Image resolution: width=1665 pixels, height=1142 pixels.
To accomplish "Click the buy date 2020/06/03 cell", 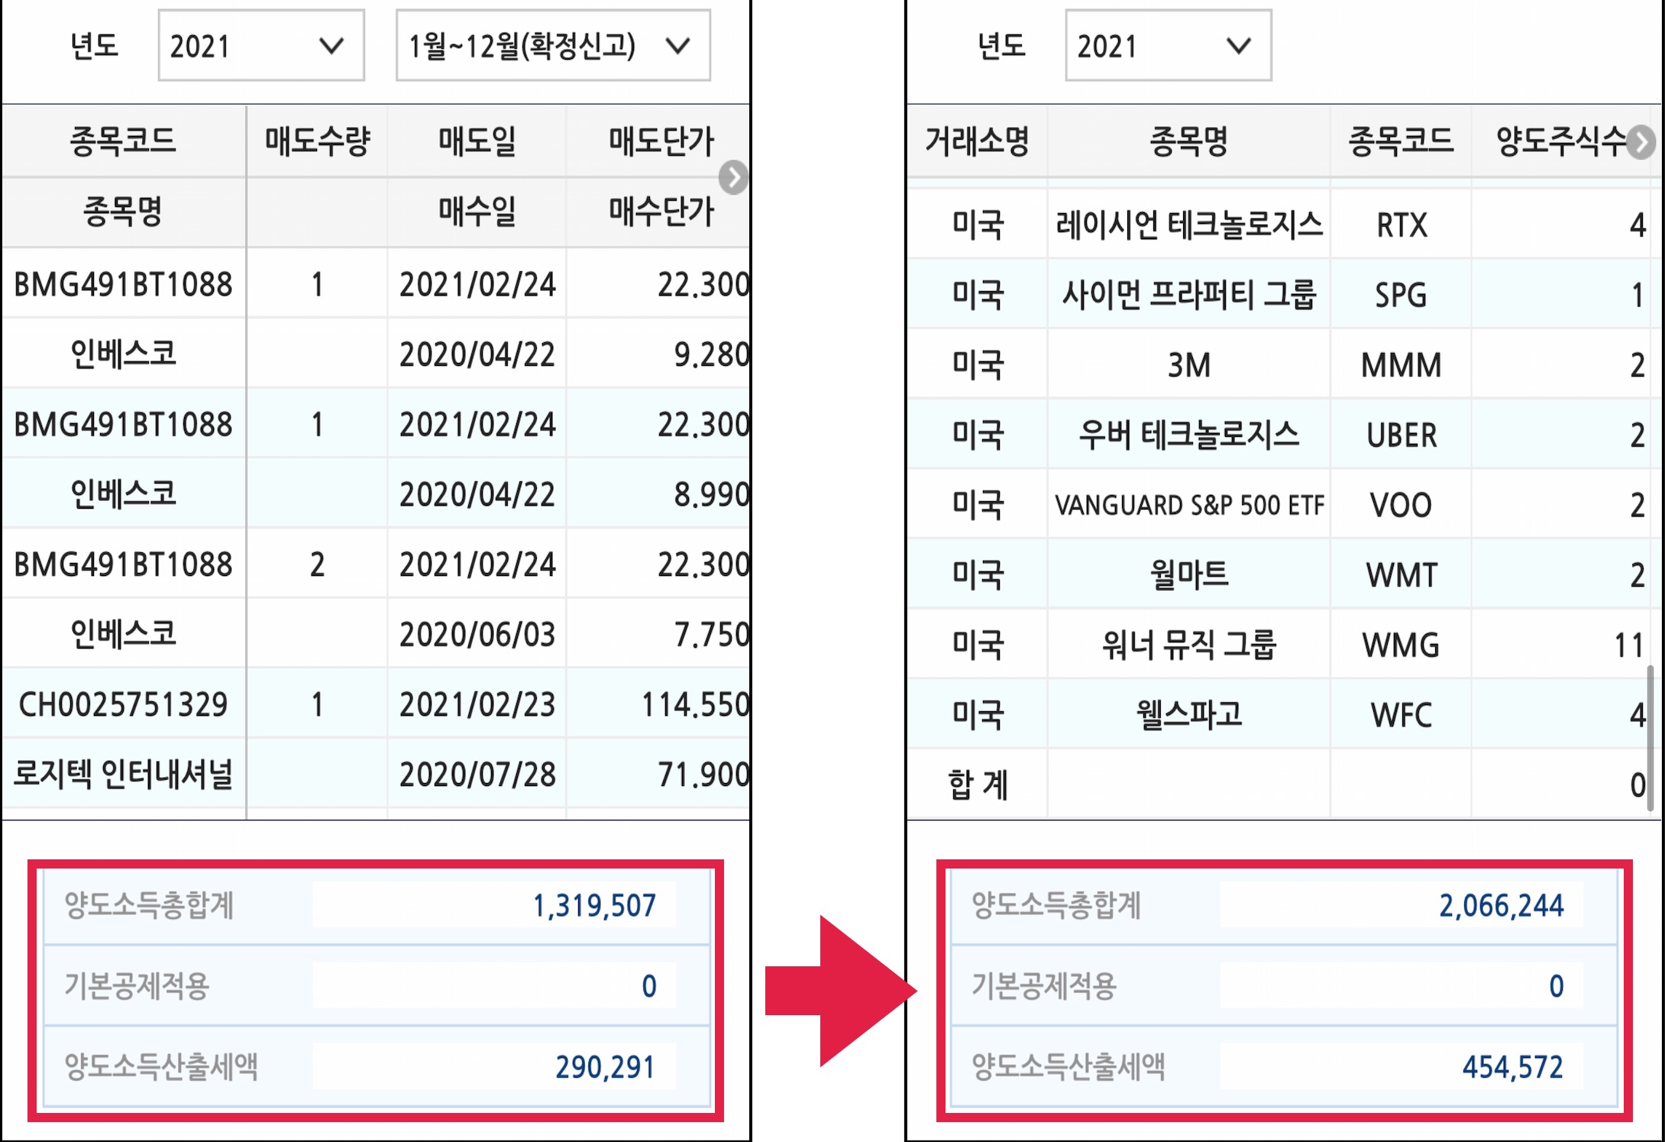I will (x=477, y=634).
